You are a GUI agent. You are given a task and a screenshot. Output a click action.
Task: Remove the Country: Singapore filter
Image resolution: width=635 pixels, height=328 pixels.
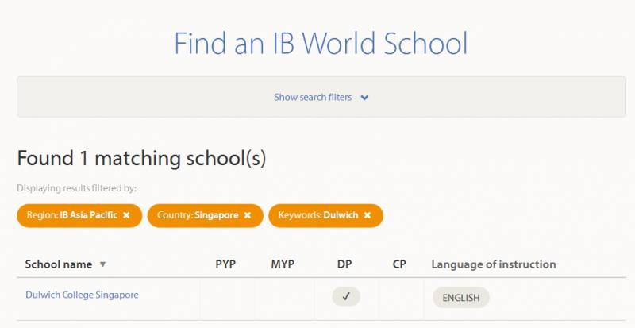(x=247, y=215)
